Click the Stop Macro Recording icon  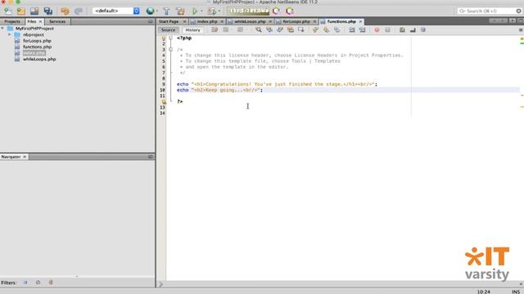387,30
